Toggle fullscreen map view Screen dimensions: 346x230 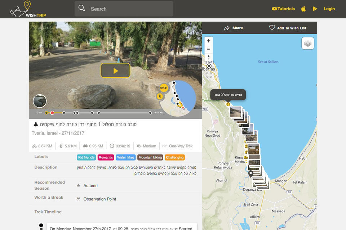coord(209,75)
